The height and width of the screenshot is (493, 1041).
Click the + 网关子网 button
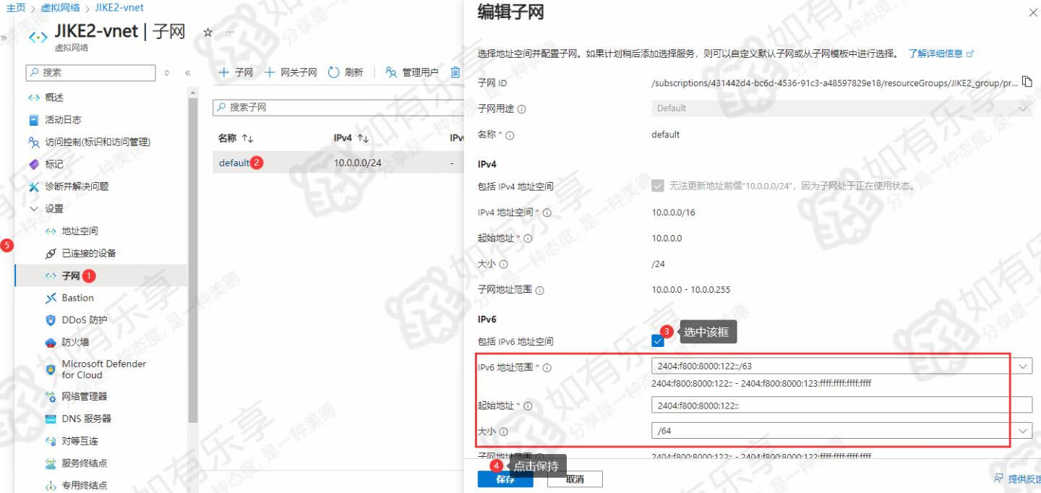291,72
